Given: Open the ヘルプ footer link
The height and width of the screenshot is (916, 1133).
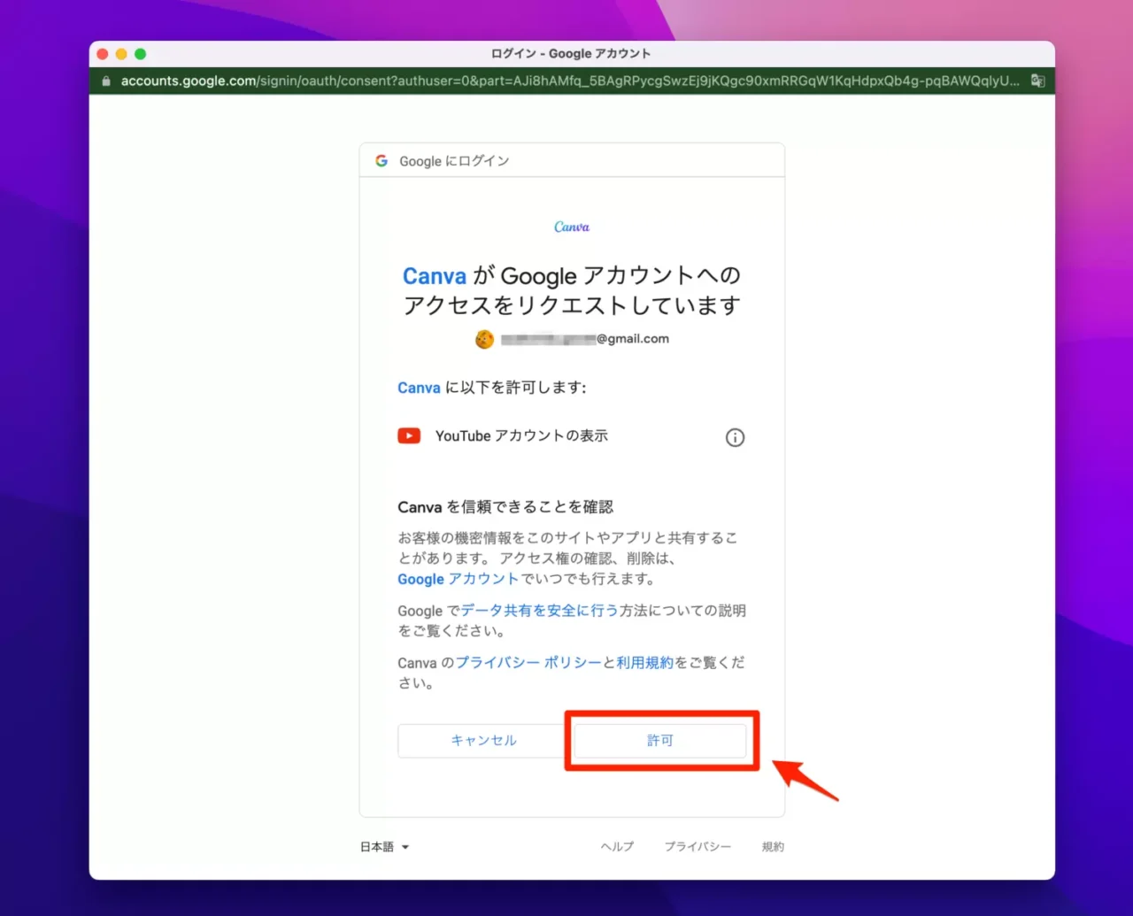Looking at the screenshot, I should (x=617, y=847).
